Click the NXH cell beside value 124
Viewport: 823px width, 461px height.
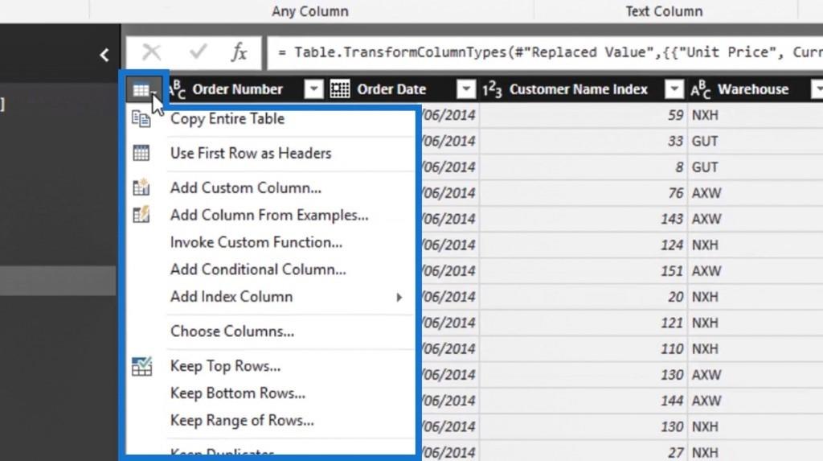tap(755, 245)
